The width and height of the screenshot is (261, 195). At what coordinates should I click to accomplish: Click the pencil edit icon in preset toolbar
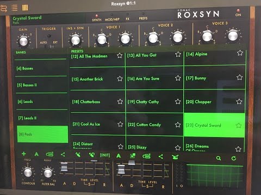click(78, 155)
